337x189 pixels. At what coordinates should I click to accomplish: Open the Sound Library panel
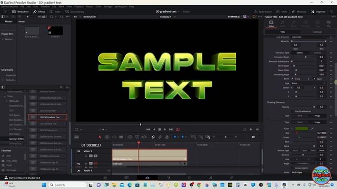point(75,12)
